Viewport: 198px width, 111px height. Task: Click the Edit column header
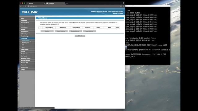pyautogui.click(x=118, y=27)
